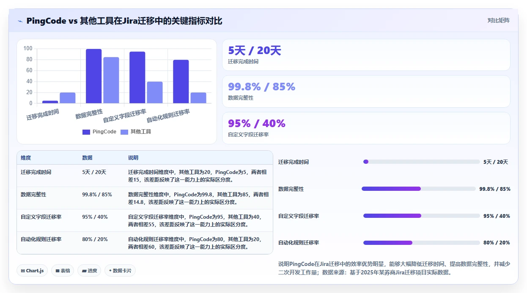
Task: Click the 自定义字段迁移率 progress bar
Action: tap(422, 216)
